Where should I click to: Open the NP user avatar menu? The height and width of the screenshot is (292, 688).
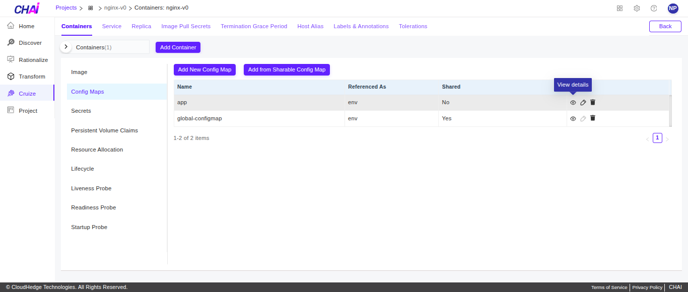tap(673, 8)
